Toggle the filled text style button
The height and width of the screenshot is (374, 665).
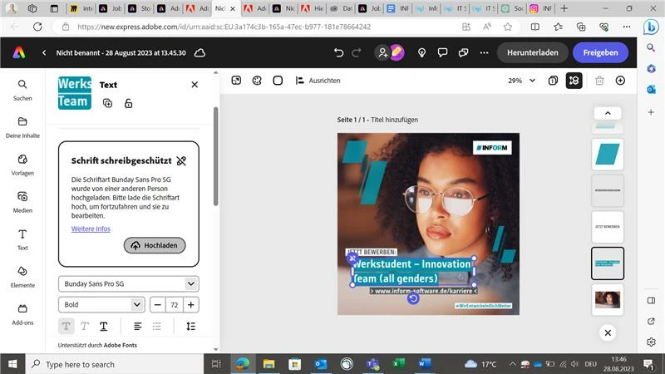click(x=66, y=326)
